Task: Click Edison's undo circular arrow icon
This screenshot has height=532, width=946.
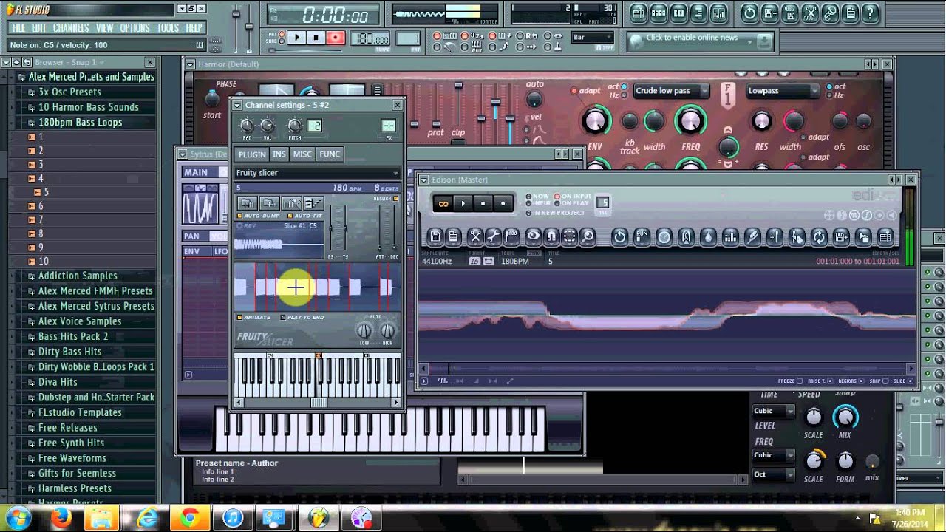Action: tap(620, 236)
